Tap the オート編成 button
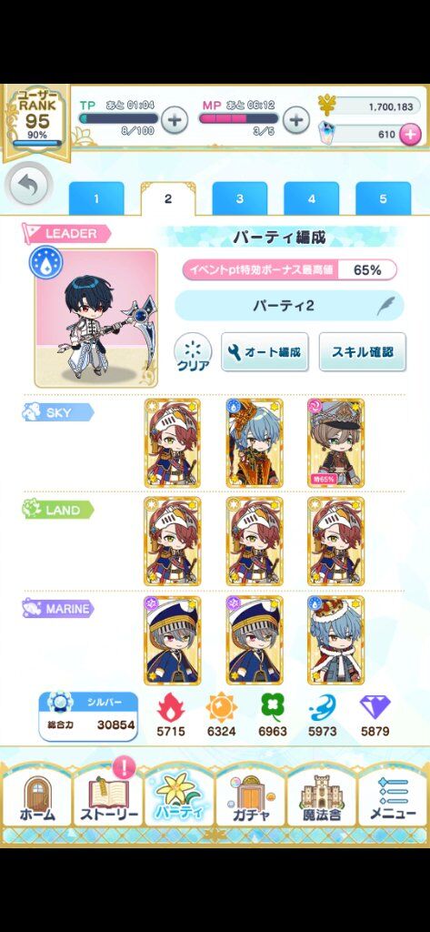Screen dimensions: 430x932 (x=265, y=352)
